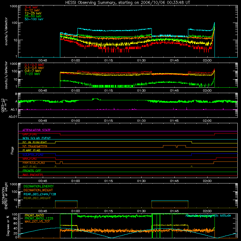Click the 01:45 tick under decimation plot
Viewport: 241px width, 241px height.
[174, 211]
